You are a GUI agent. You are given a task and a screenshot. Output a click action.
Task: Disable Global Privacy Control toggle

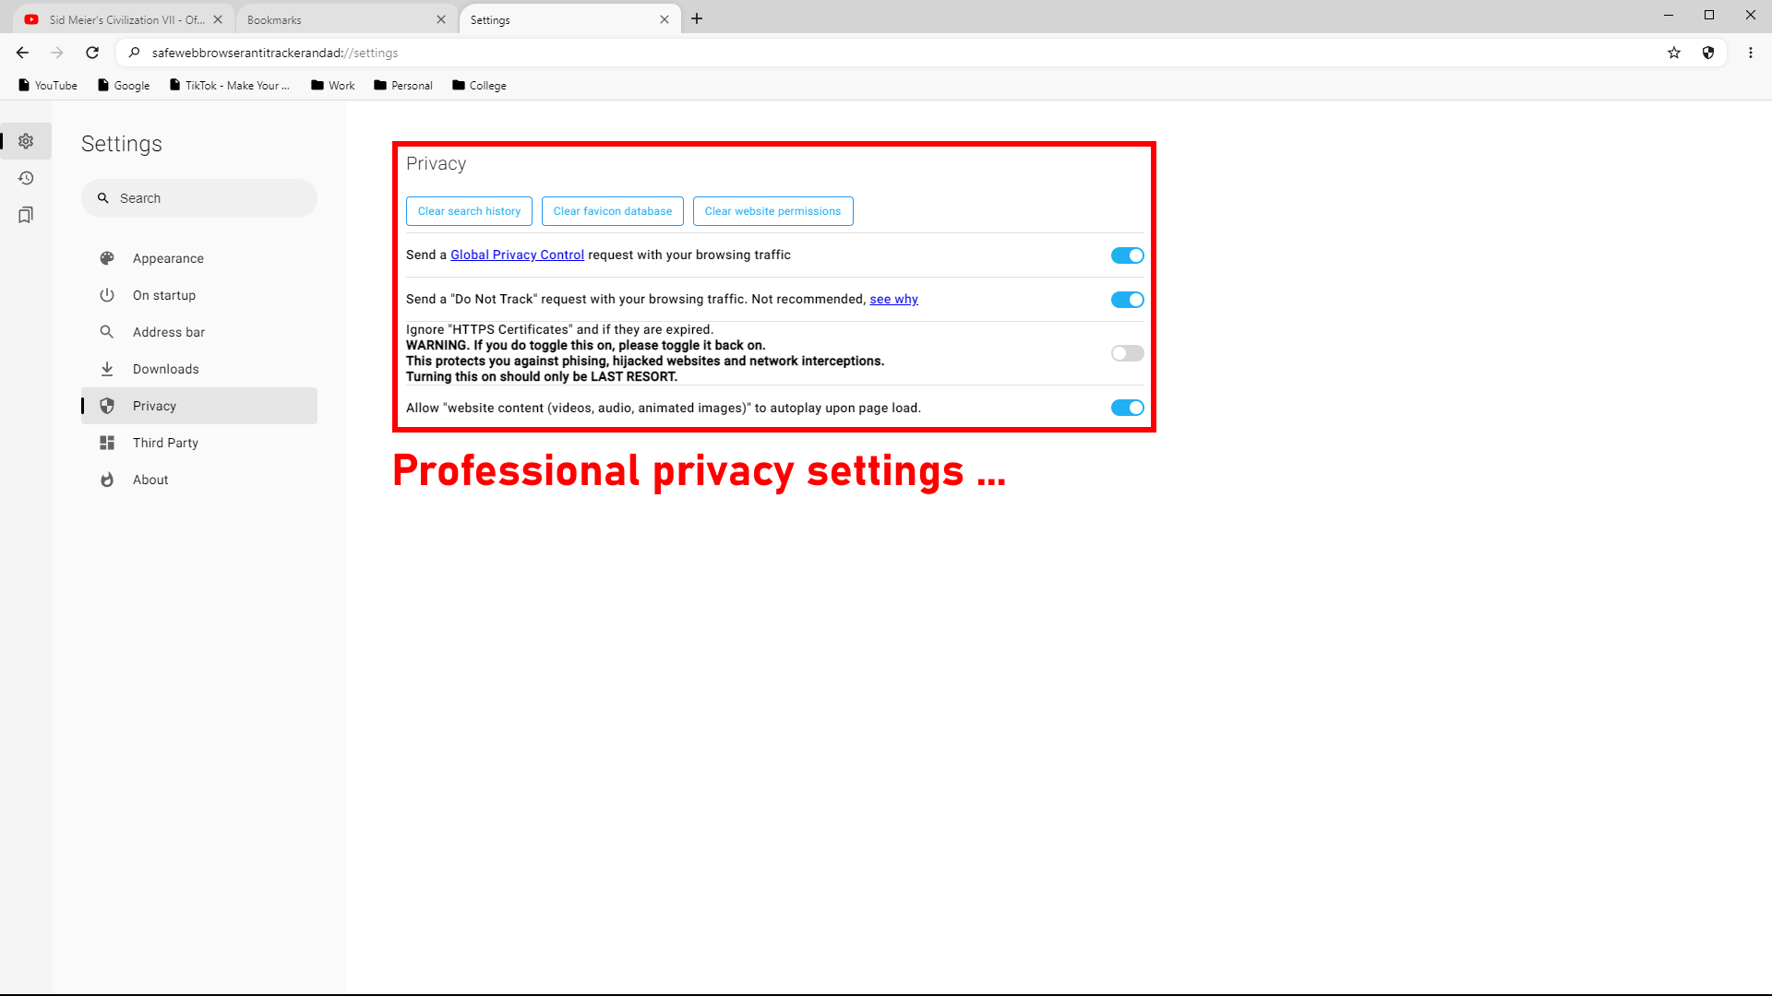(x=1127, y=255)
